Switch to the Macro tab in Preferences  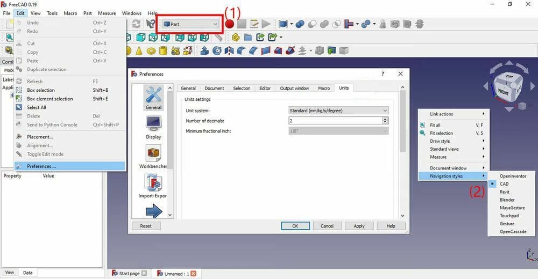323,89
